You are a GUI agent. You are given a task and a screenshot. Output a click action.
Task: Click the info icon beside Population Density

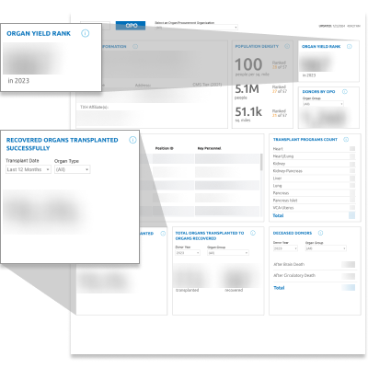coord(287,46)
